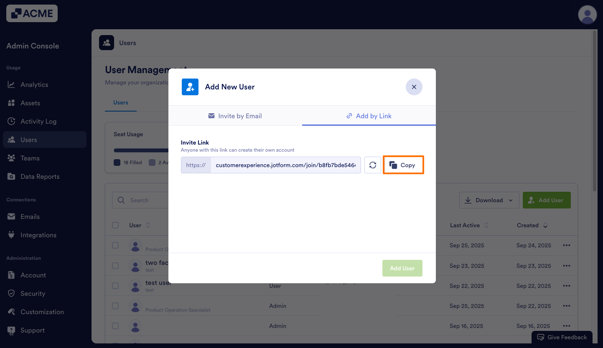
Task: Open Integrations in the sidebar
Action: 38,235
